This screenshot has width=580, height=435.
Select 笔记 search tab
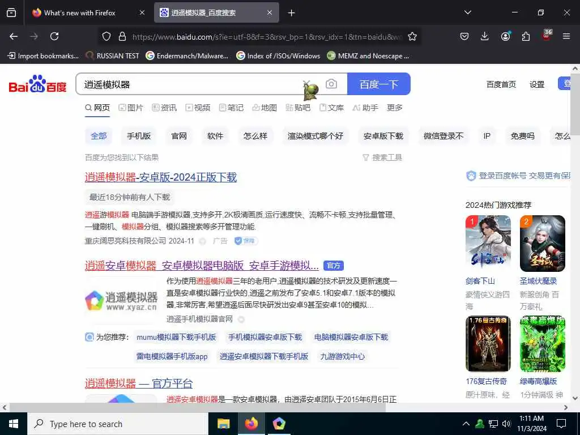(x=231, y=108)
